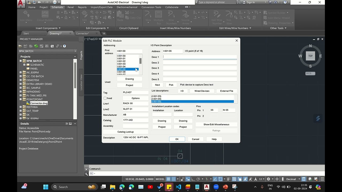Toggle snap mode in status bar

[173, 179]
